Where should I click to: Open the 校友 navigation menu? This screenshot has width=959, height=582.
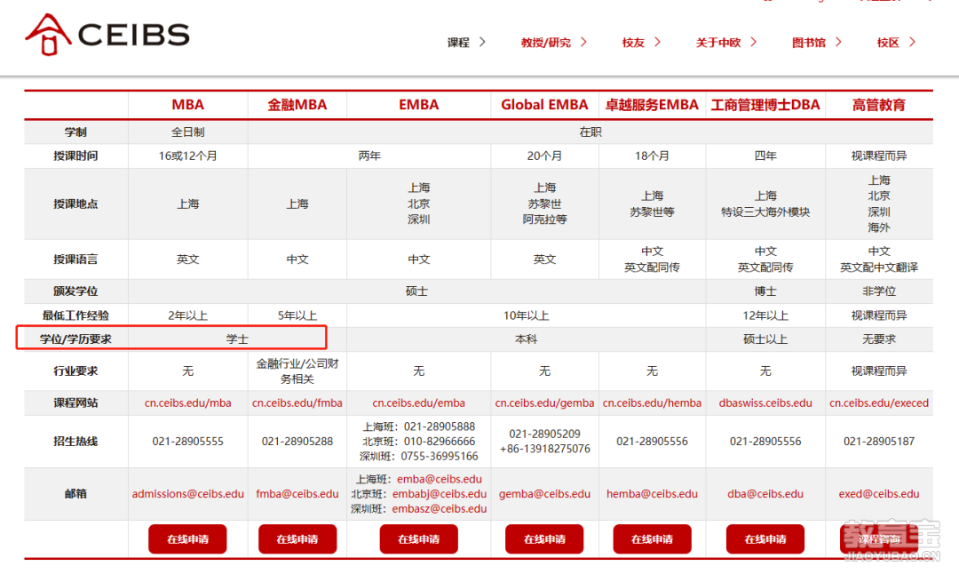[x=633, y=43]
